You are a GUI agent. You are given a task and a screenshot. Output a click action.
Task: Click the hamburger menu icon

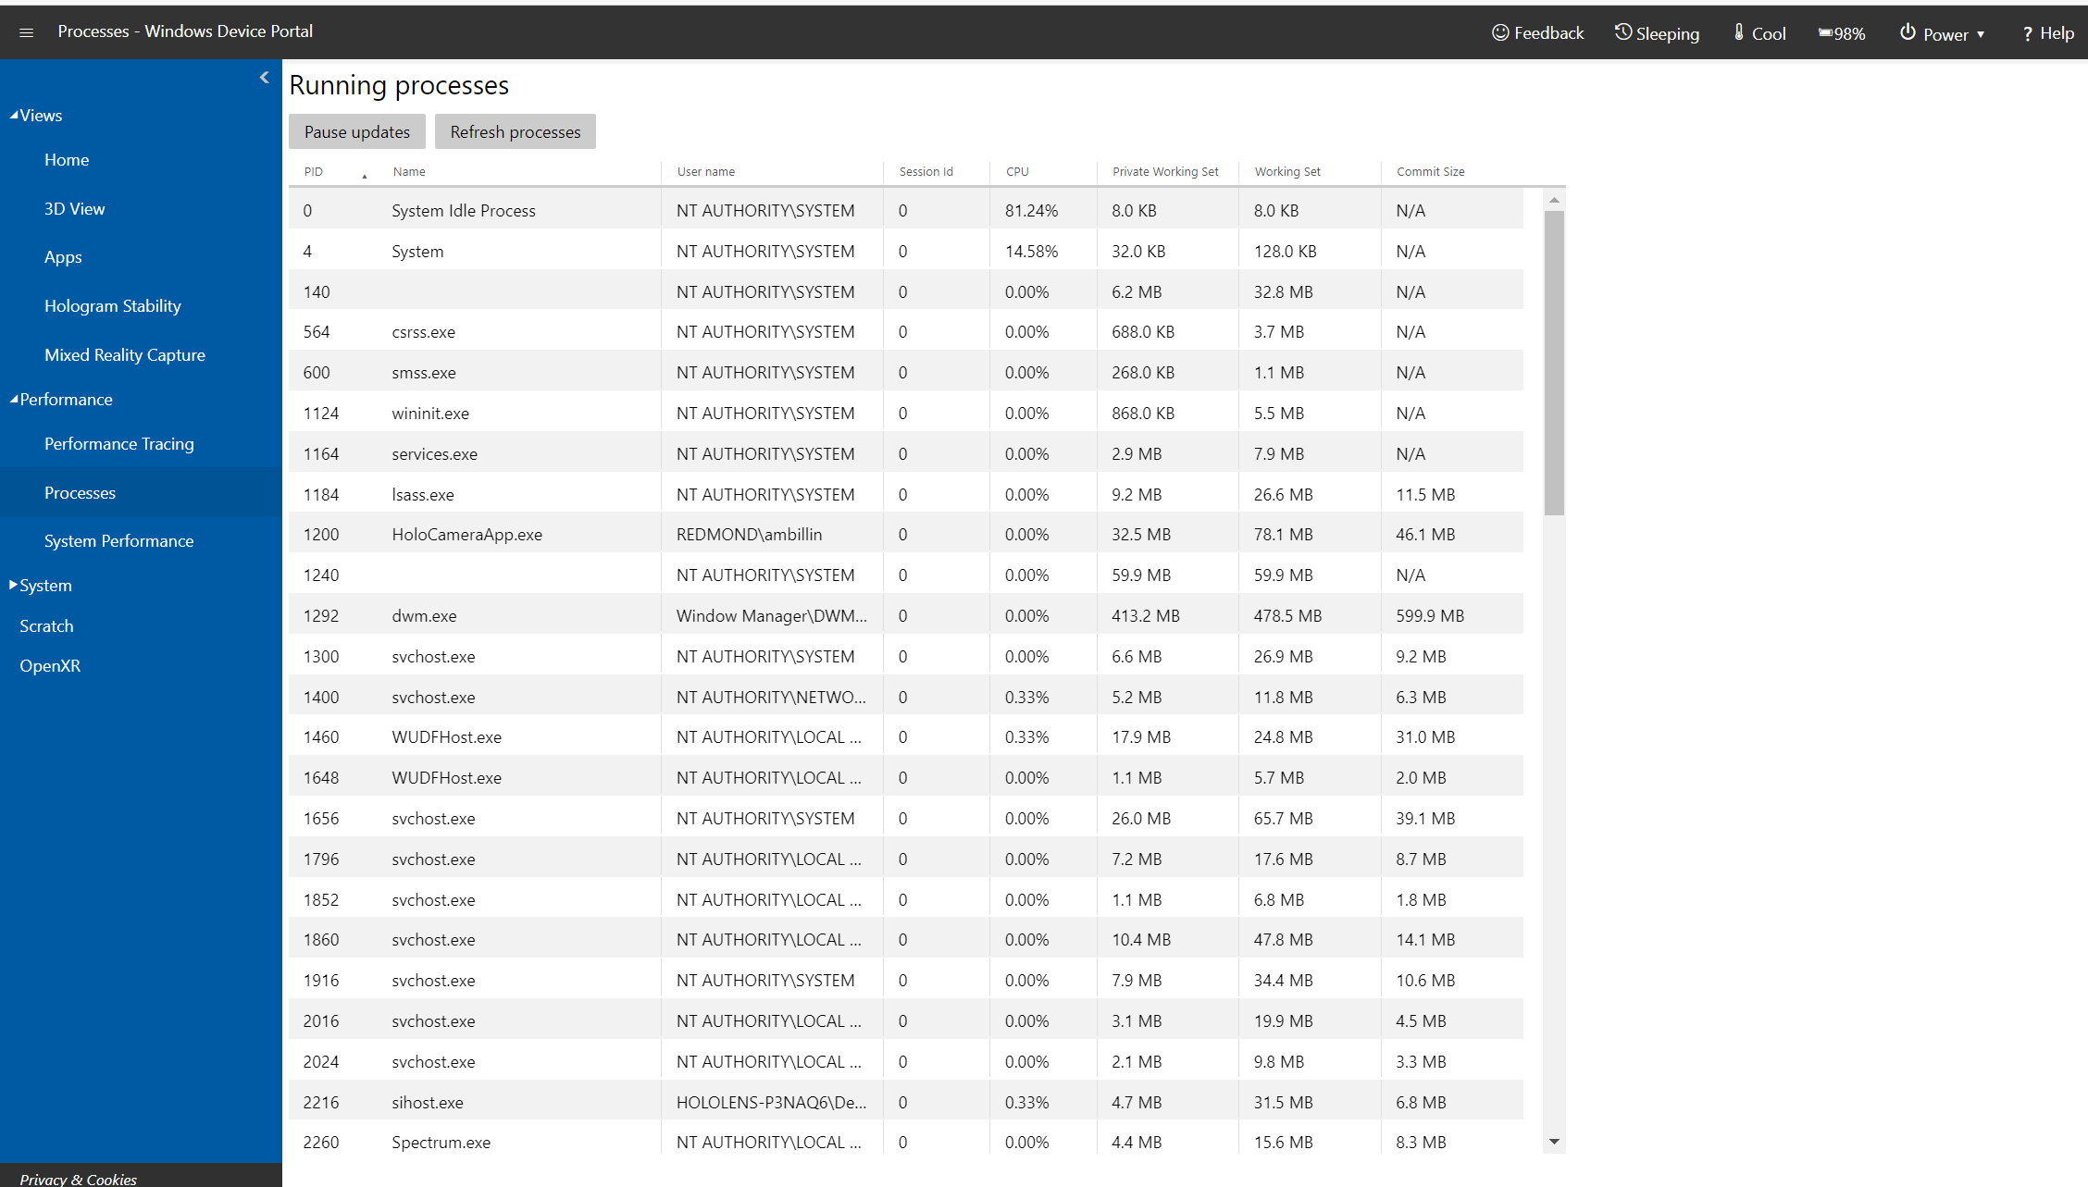tap(26, 31)
